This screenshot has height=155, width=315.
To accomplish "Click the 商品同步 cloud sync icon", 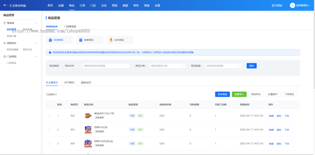I will pos(5,43).
